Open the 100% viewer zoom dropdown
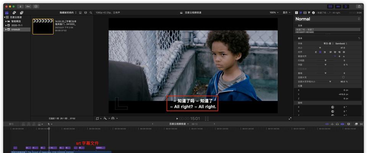Screen dimensions: 367x153 click(274, 13)
